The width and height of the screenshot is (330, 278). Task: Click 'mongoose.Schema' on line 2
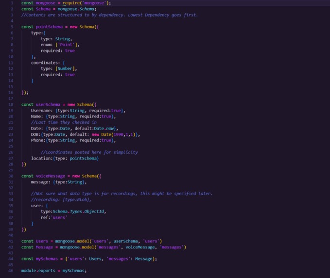coord(76,9)
